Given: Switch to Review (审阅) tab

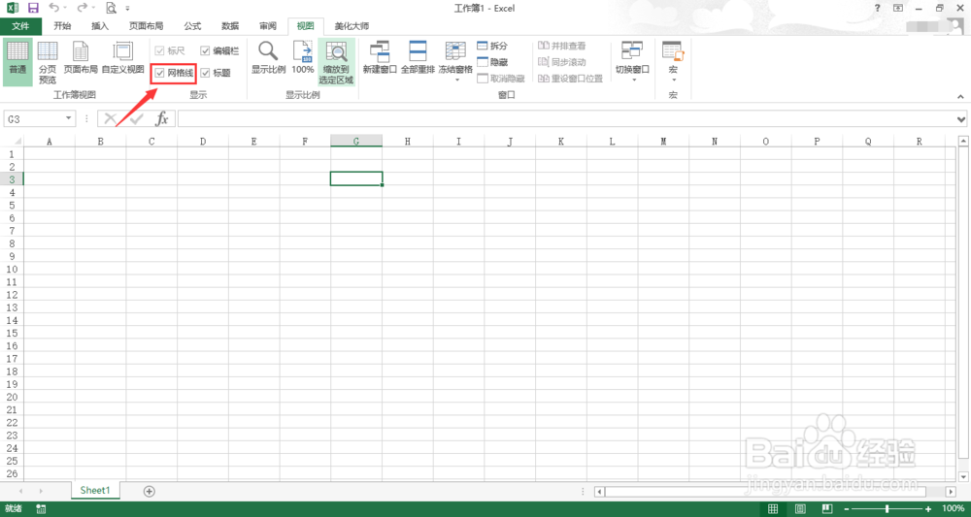Looking at the screenshot, I should point(268,26).
